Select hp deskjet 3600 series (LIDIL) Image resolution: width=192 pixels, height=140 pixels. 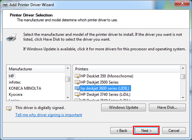tap(105, 88)
